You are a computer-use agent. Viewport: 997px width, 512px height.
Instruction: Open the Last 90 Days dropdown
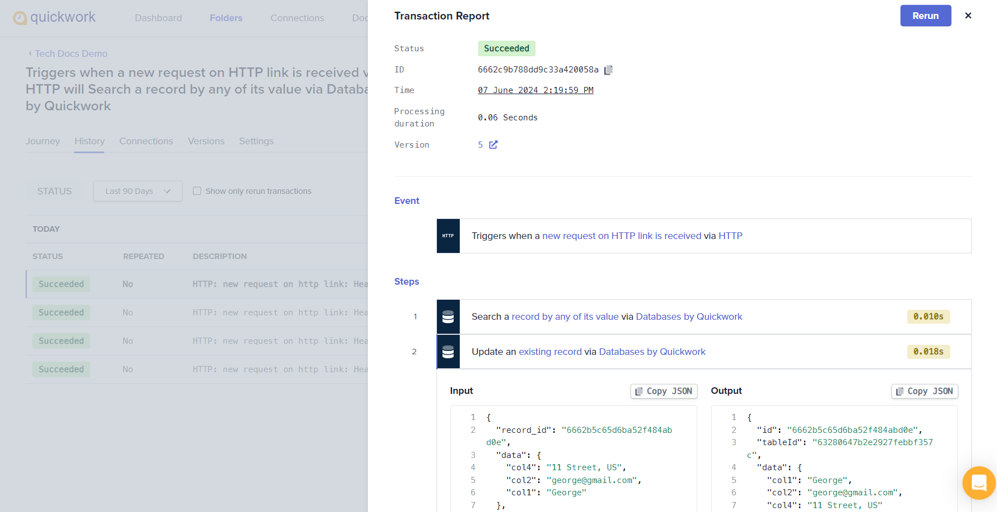pos(138,191)
